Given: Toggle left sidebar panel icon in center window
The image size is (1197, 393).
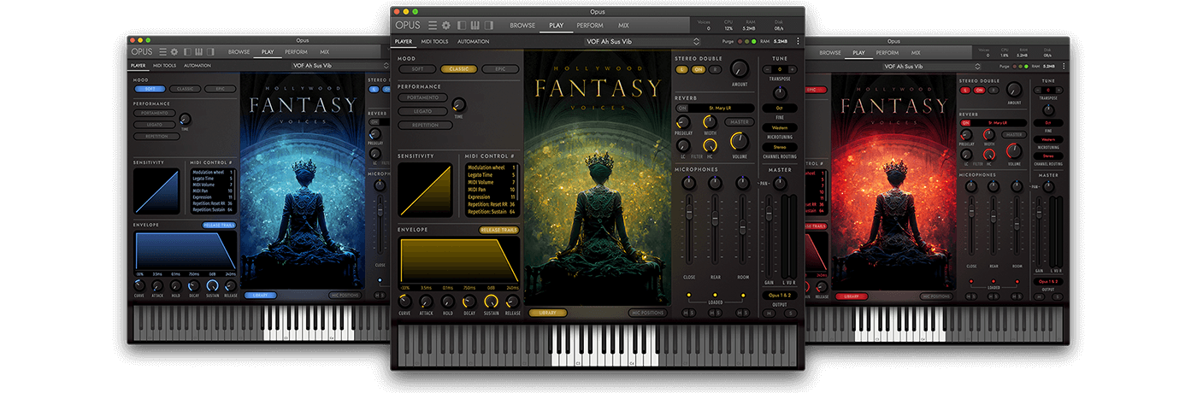Looking at the screenshot, I should 462,26.
